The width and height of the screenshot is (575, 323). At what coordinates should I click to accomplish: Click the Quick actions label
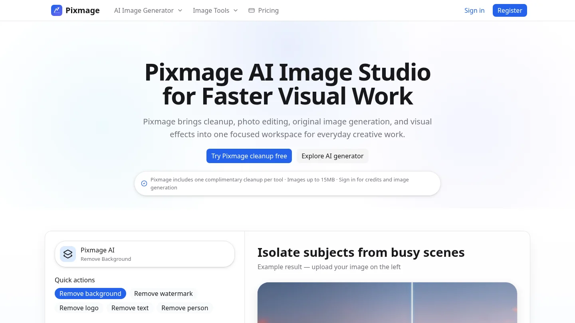(x=75, y=280)
